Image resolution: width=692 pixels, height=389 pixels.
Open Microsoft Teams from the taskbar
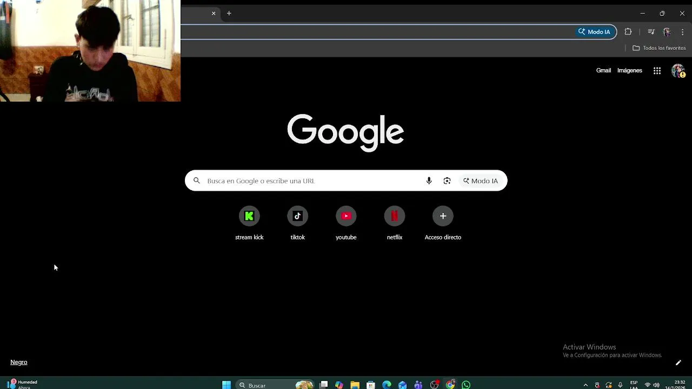click(x=418, y=385)
